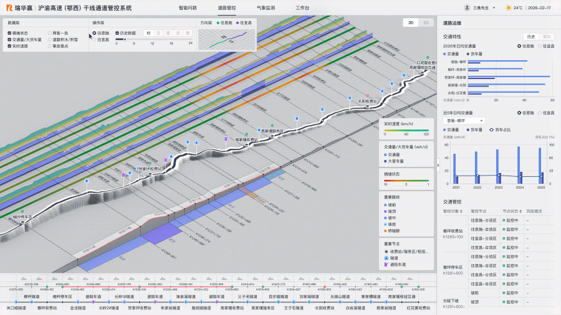Click the 高家堰服务区 marker on map

click(272, 136)
